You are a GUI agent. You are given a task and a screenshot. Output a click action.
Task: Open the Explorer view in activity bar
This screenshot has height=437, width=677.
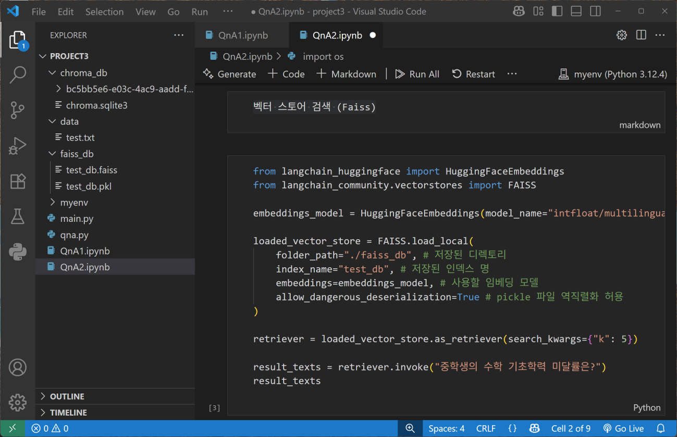18,40
